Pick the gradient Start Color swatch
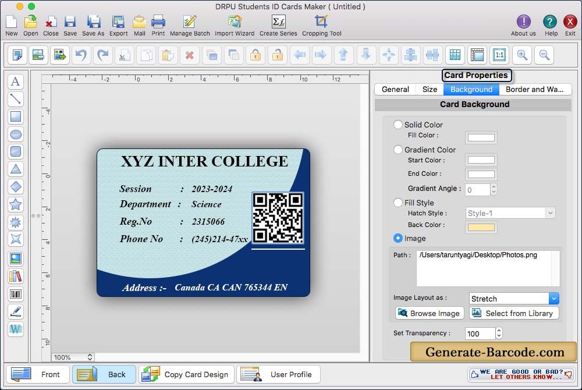The image size is (582, 390). coord(481,160)
